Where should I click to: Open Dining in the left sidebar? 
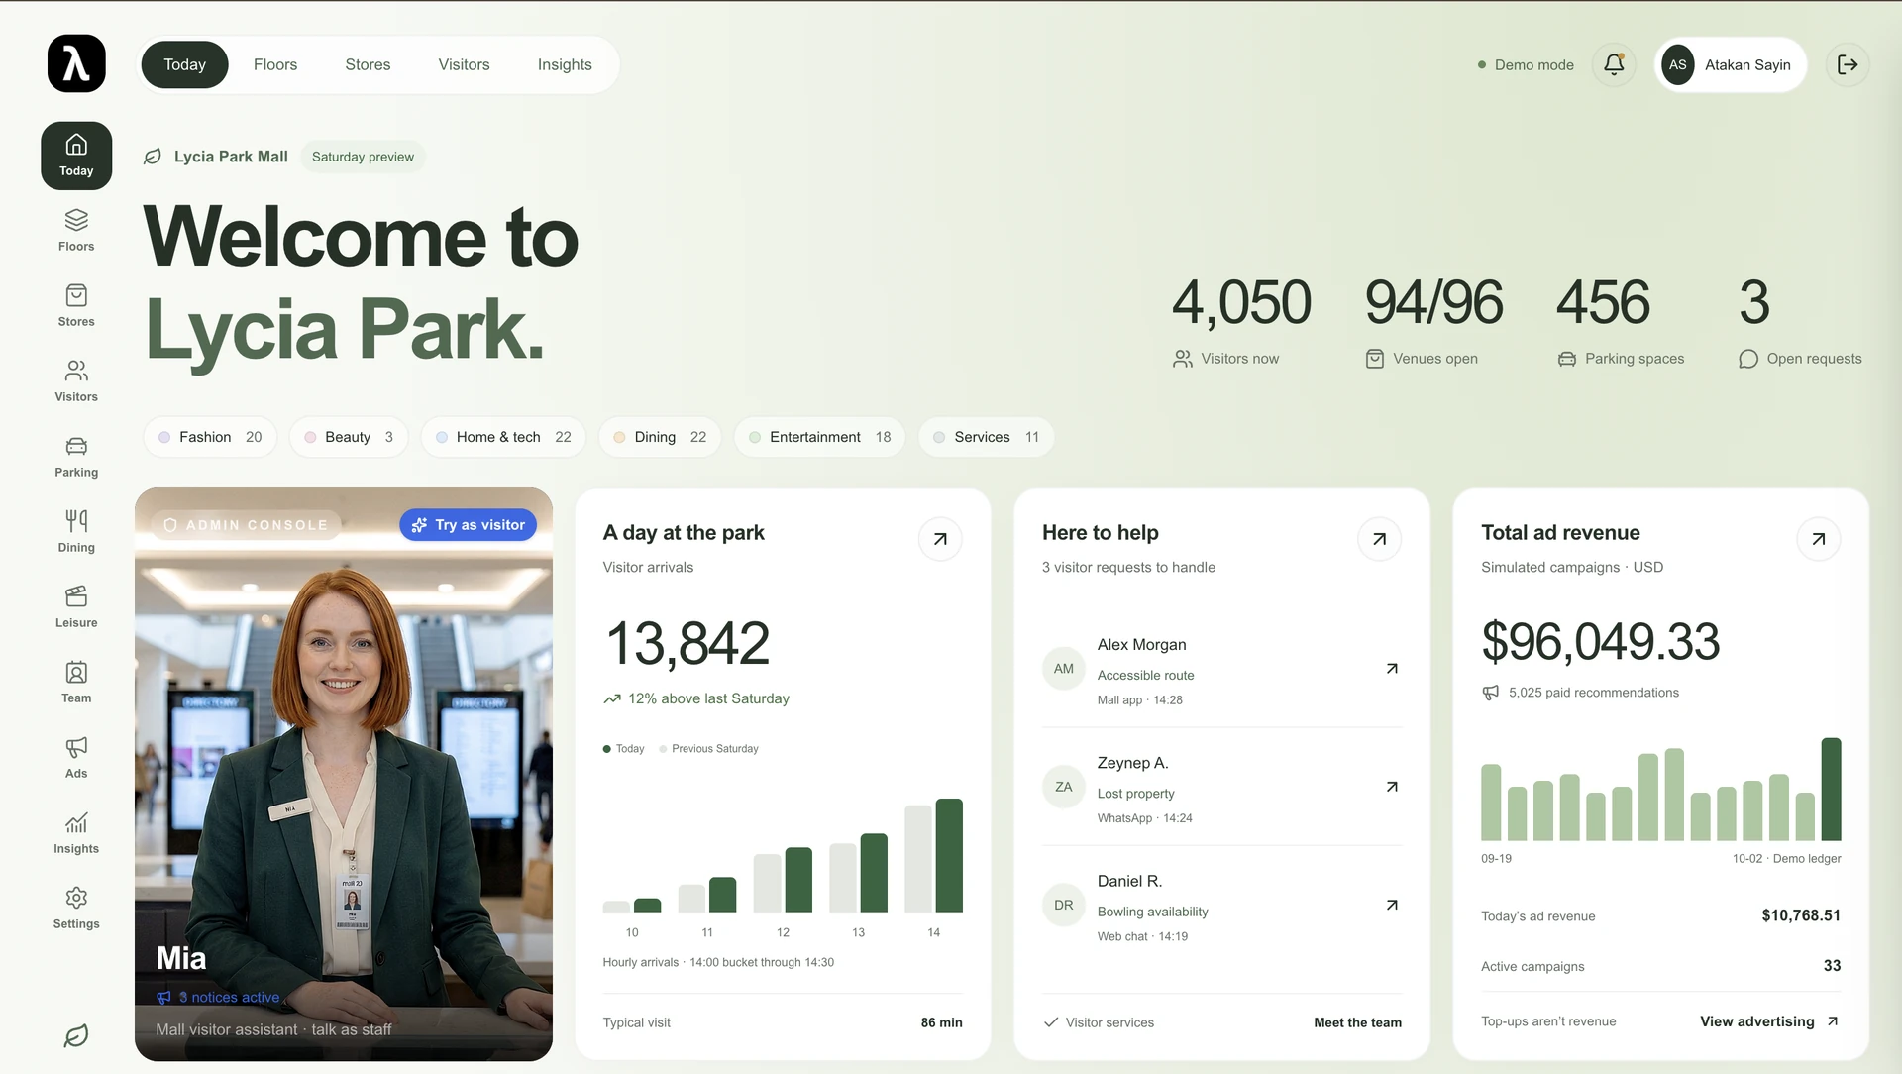click(76, 531)
